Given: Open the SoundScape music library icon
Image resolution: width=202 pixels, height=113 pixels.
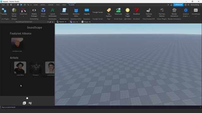Looking at the screenshot, I should click(x=24, y=103).
